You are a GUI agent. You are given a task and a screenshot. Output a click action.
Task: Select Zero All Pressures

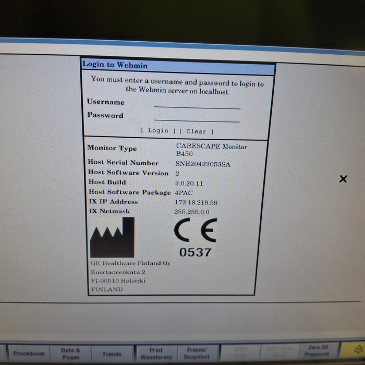tap(318, 350)
